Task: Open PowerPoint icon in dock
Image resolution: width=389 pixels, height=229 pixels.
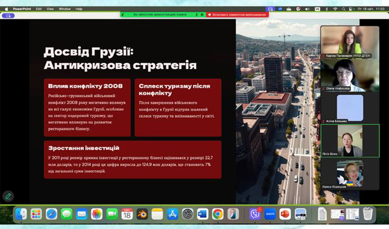Action: (x=285, y=214)
